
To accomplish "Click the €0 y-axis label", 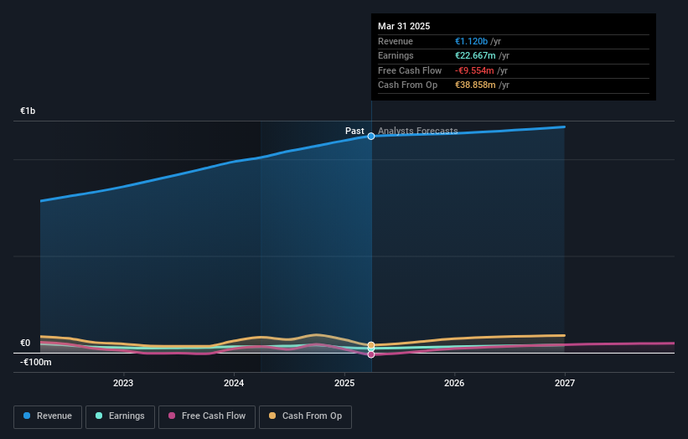I will click(25, 343).
